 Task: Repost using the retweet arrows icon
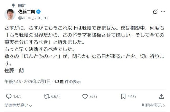pos(47,96)
